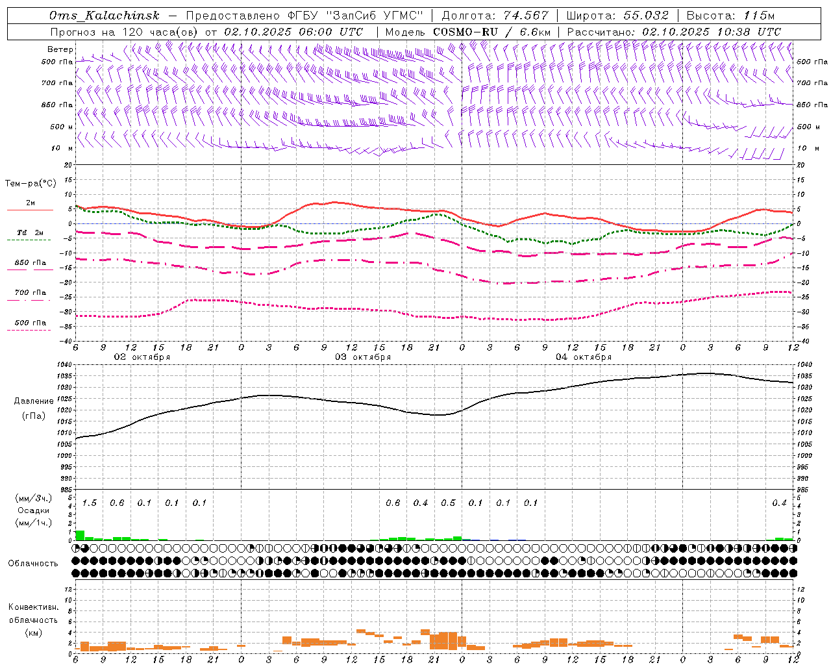Select the forecast start 02.10.2025 06:00 UTC
Viewport: 831px width, 665px height.
tap(293, 32)
